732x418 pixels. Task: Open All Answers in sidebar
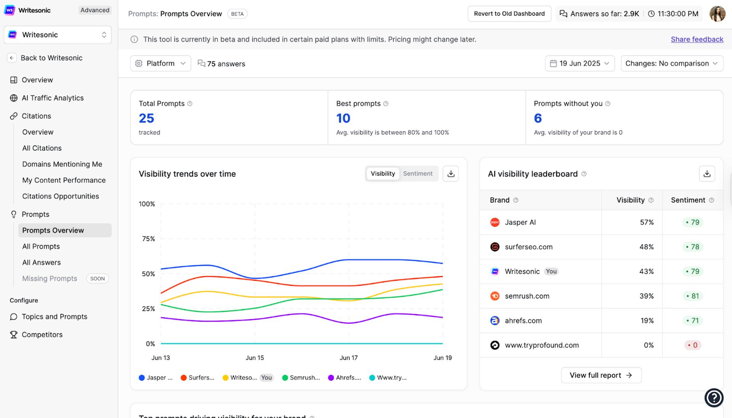[x=42, y=262]
